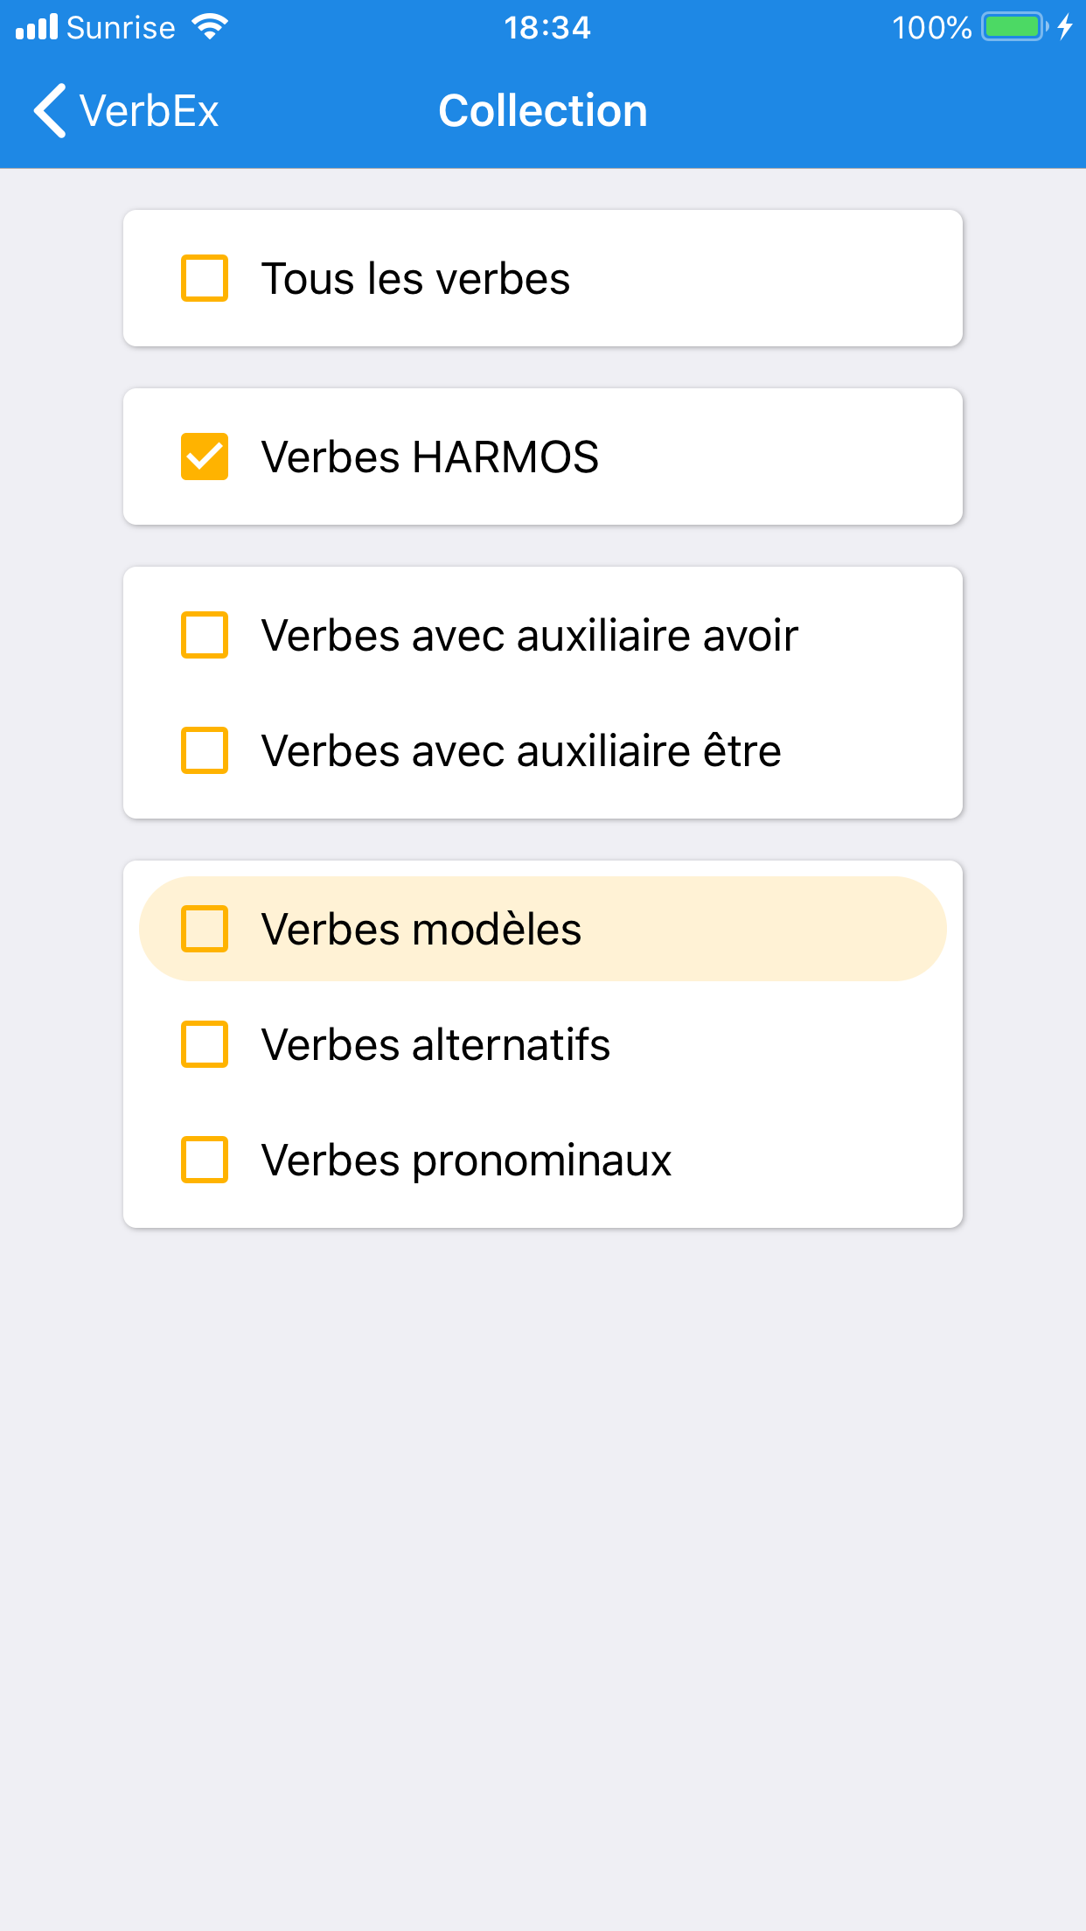The image size is (1086, 1931).
Task: Tap the Verbes HARMOS label text
Action: click(429, 457)
